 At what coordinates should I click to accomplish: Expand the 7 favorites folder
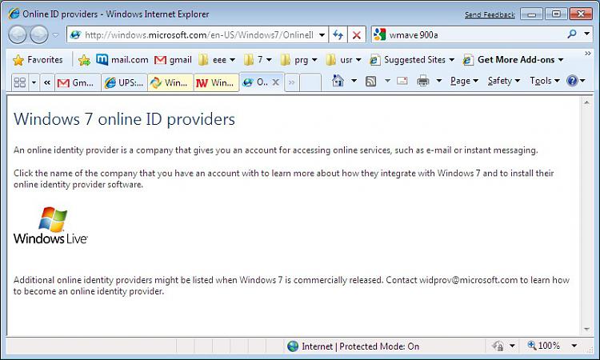click(258, 60)
